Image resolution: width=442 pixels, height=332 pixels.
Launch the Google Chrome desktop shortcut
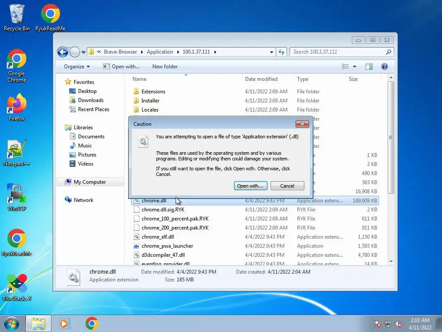[17, 66]
